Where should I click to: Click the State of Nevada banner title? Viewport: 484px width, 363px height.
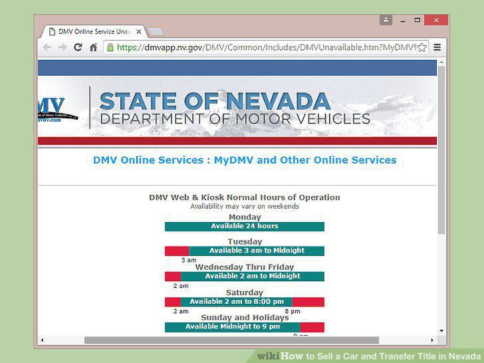(215, 101)
